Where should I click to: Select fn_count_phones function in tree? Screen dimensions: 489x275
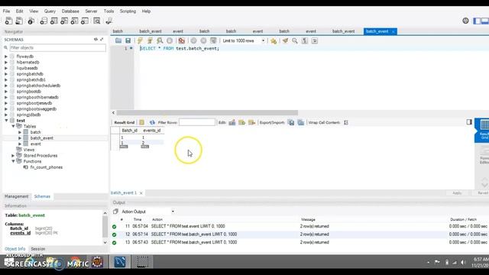click(46, 167)
